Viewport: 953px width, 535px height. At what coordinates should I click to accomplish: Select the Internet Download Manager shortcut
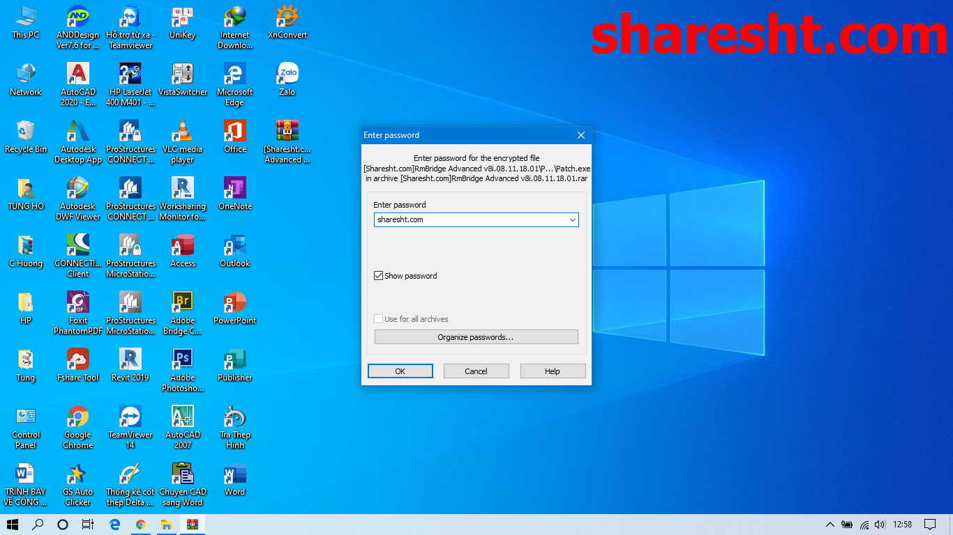[235, 27]
